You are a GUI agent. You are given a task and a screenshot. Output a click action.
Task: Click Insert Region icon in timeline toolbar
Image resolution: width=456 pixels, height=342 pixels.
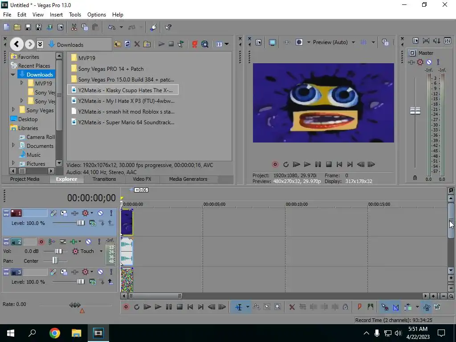point(370,307)
